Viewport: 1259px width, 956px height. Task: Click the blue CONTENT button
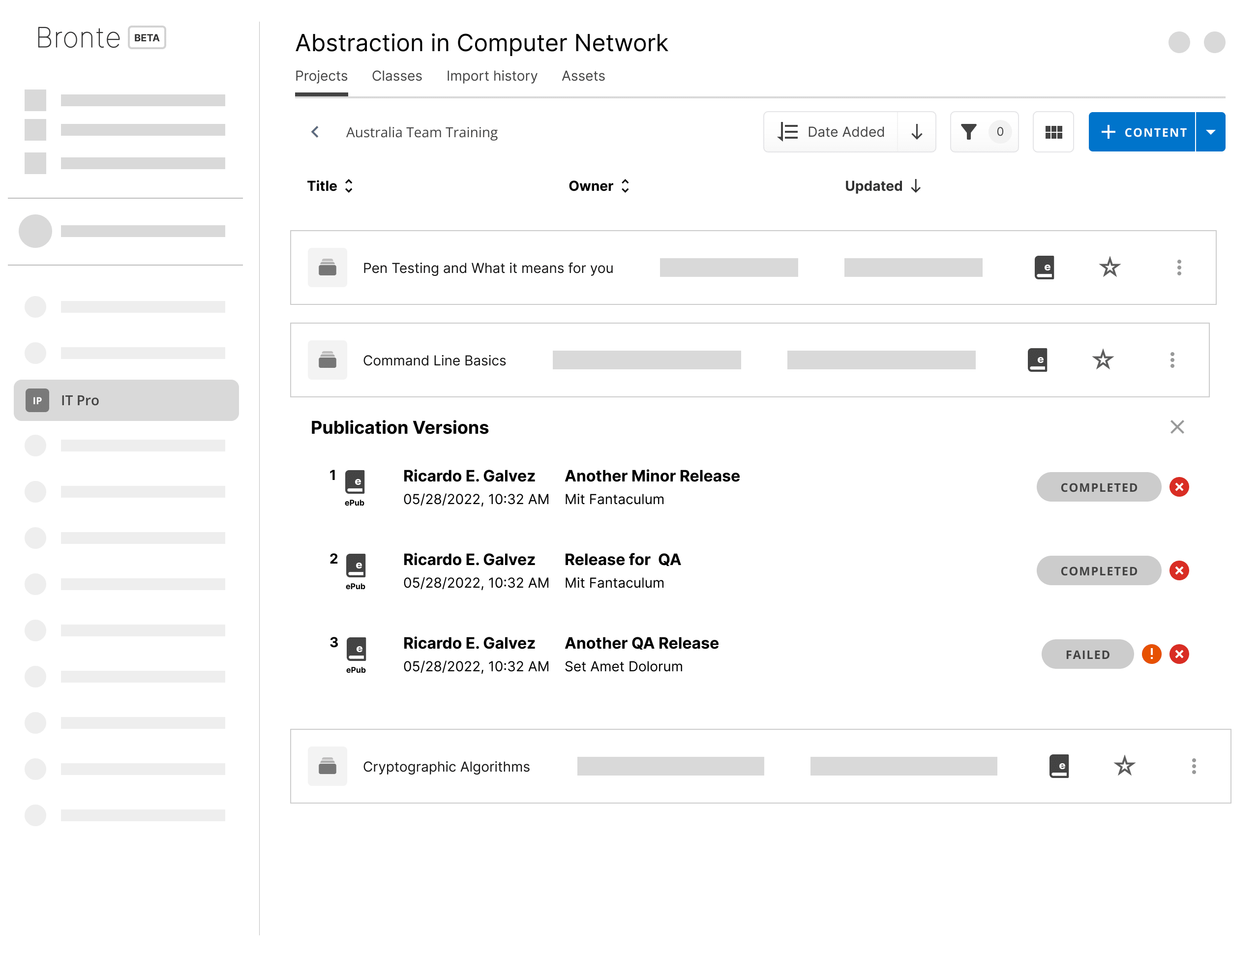pyautogui.click(x=1142, y=132)
